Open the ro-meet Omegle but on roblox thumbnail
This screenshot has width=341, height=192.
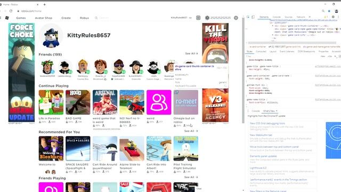[x=186, y=102]
